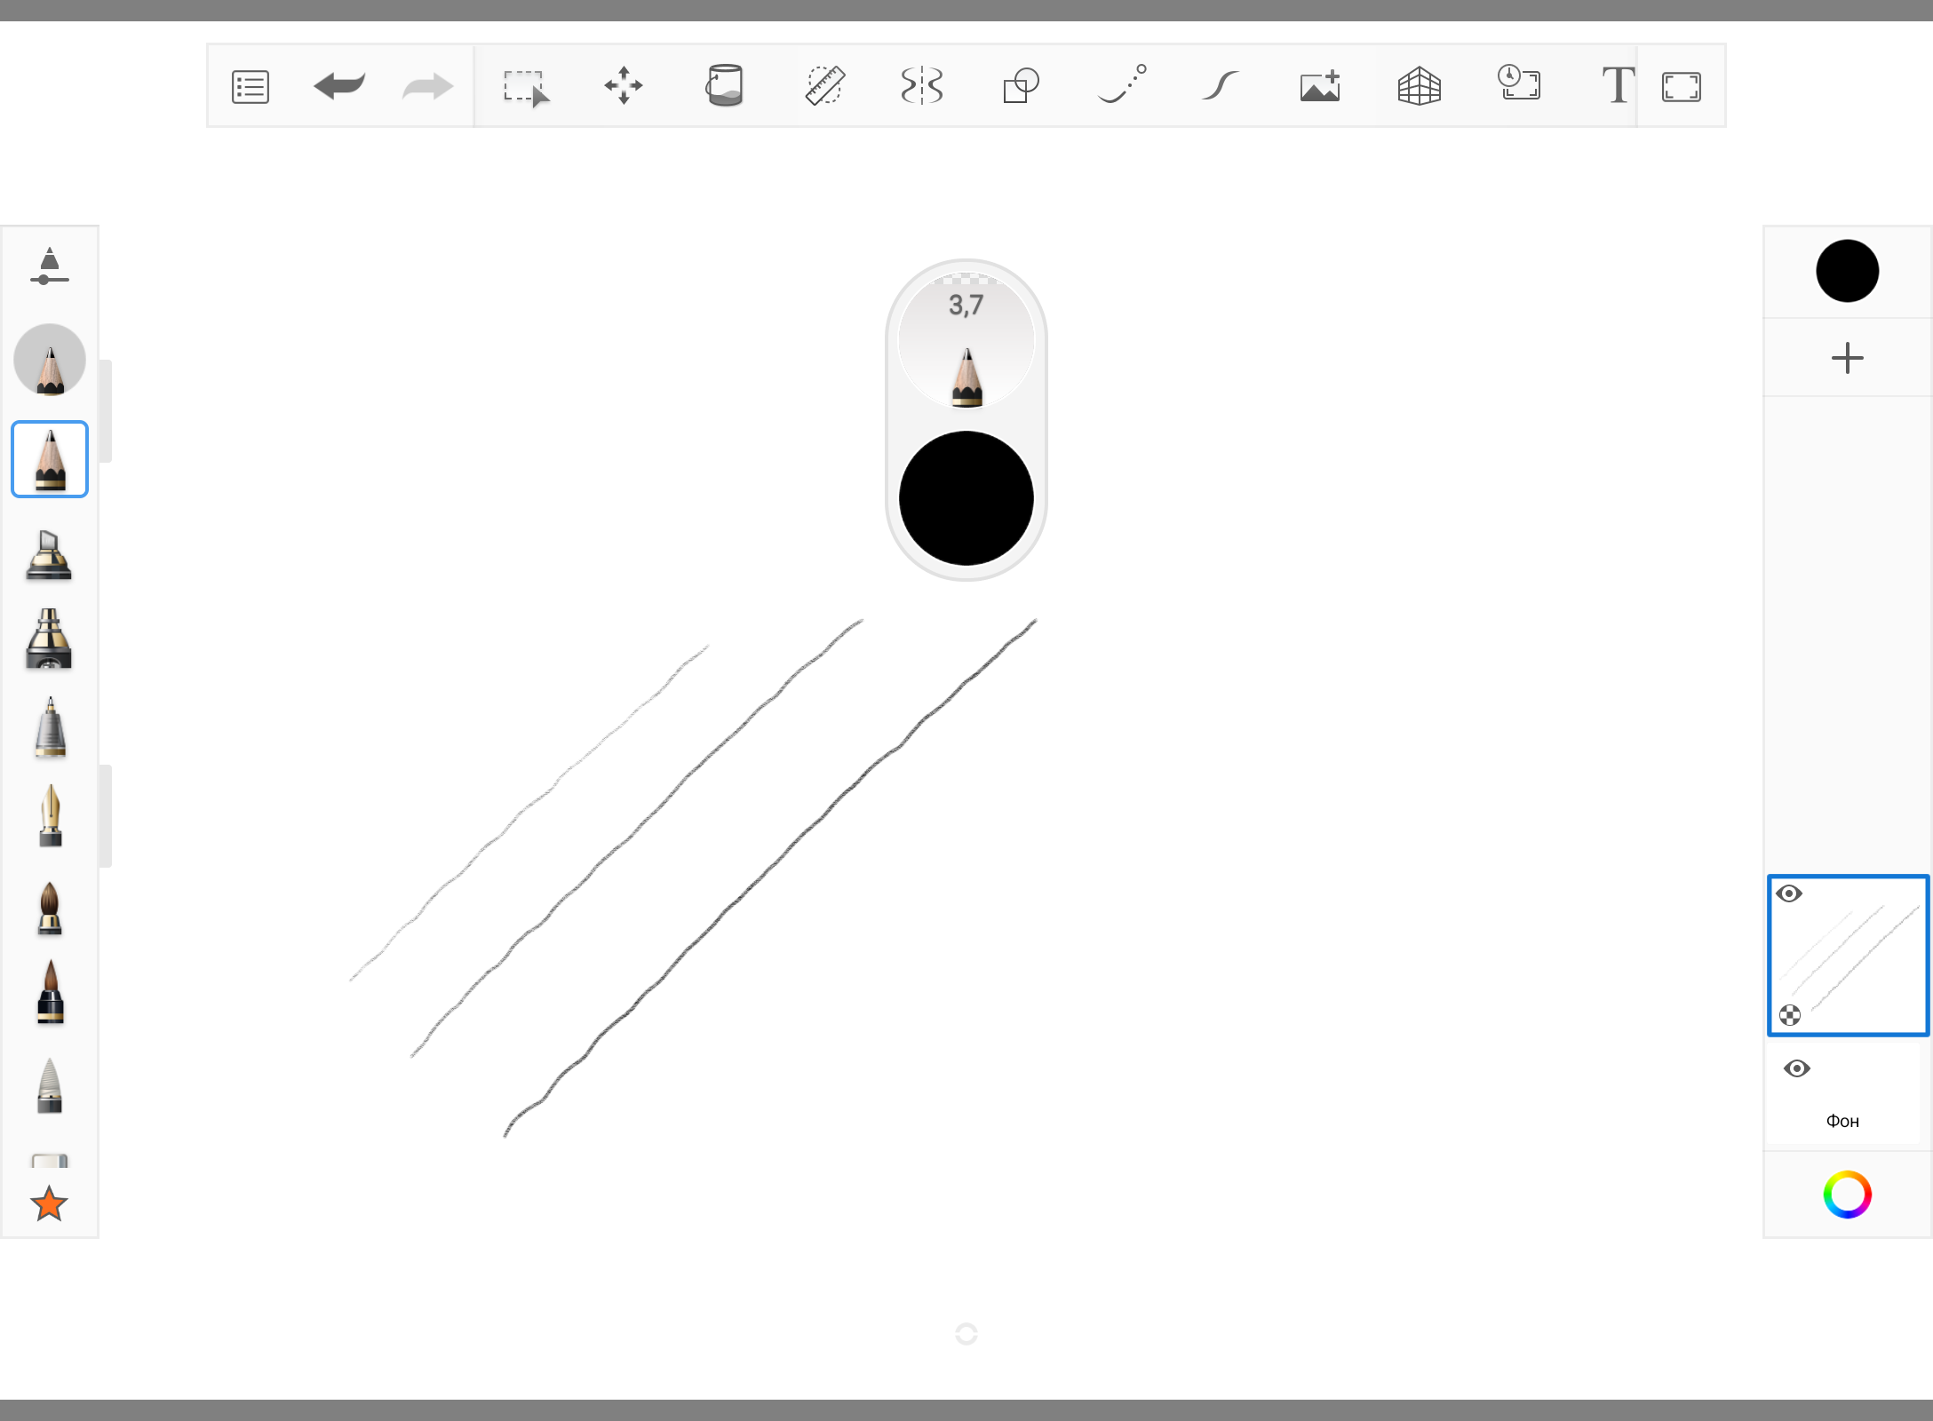Select the Selection marquee tool
The image size is (1933, 1421).
click(525, 87)
